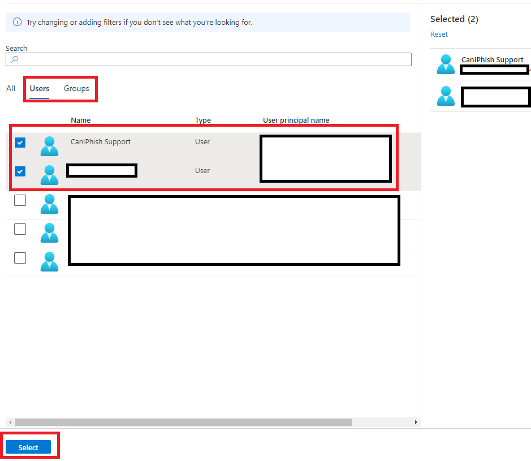Click the search magnifier icon
The width and height of the screenshot is (531, 461).
coord(15,59)
